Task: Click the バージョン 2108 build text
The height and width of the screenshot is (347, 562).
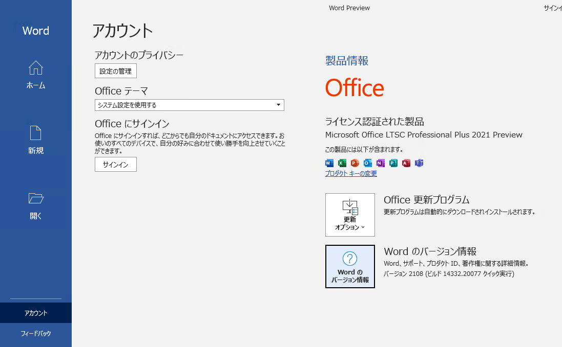Action: point(449,274)
